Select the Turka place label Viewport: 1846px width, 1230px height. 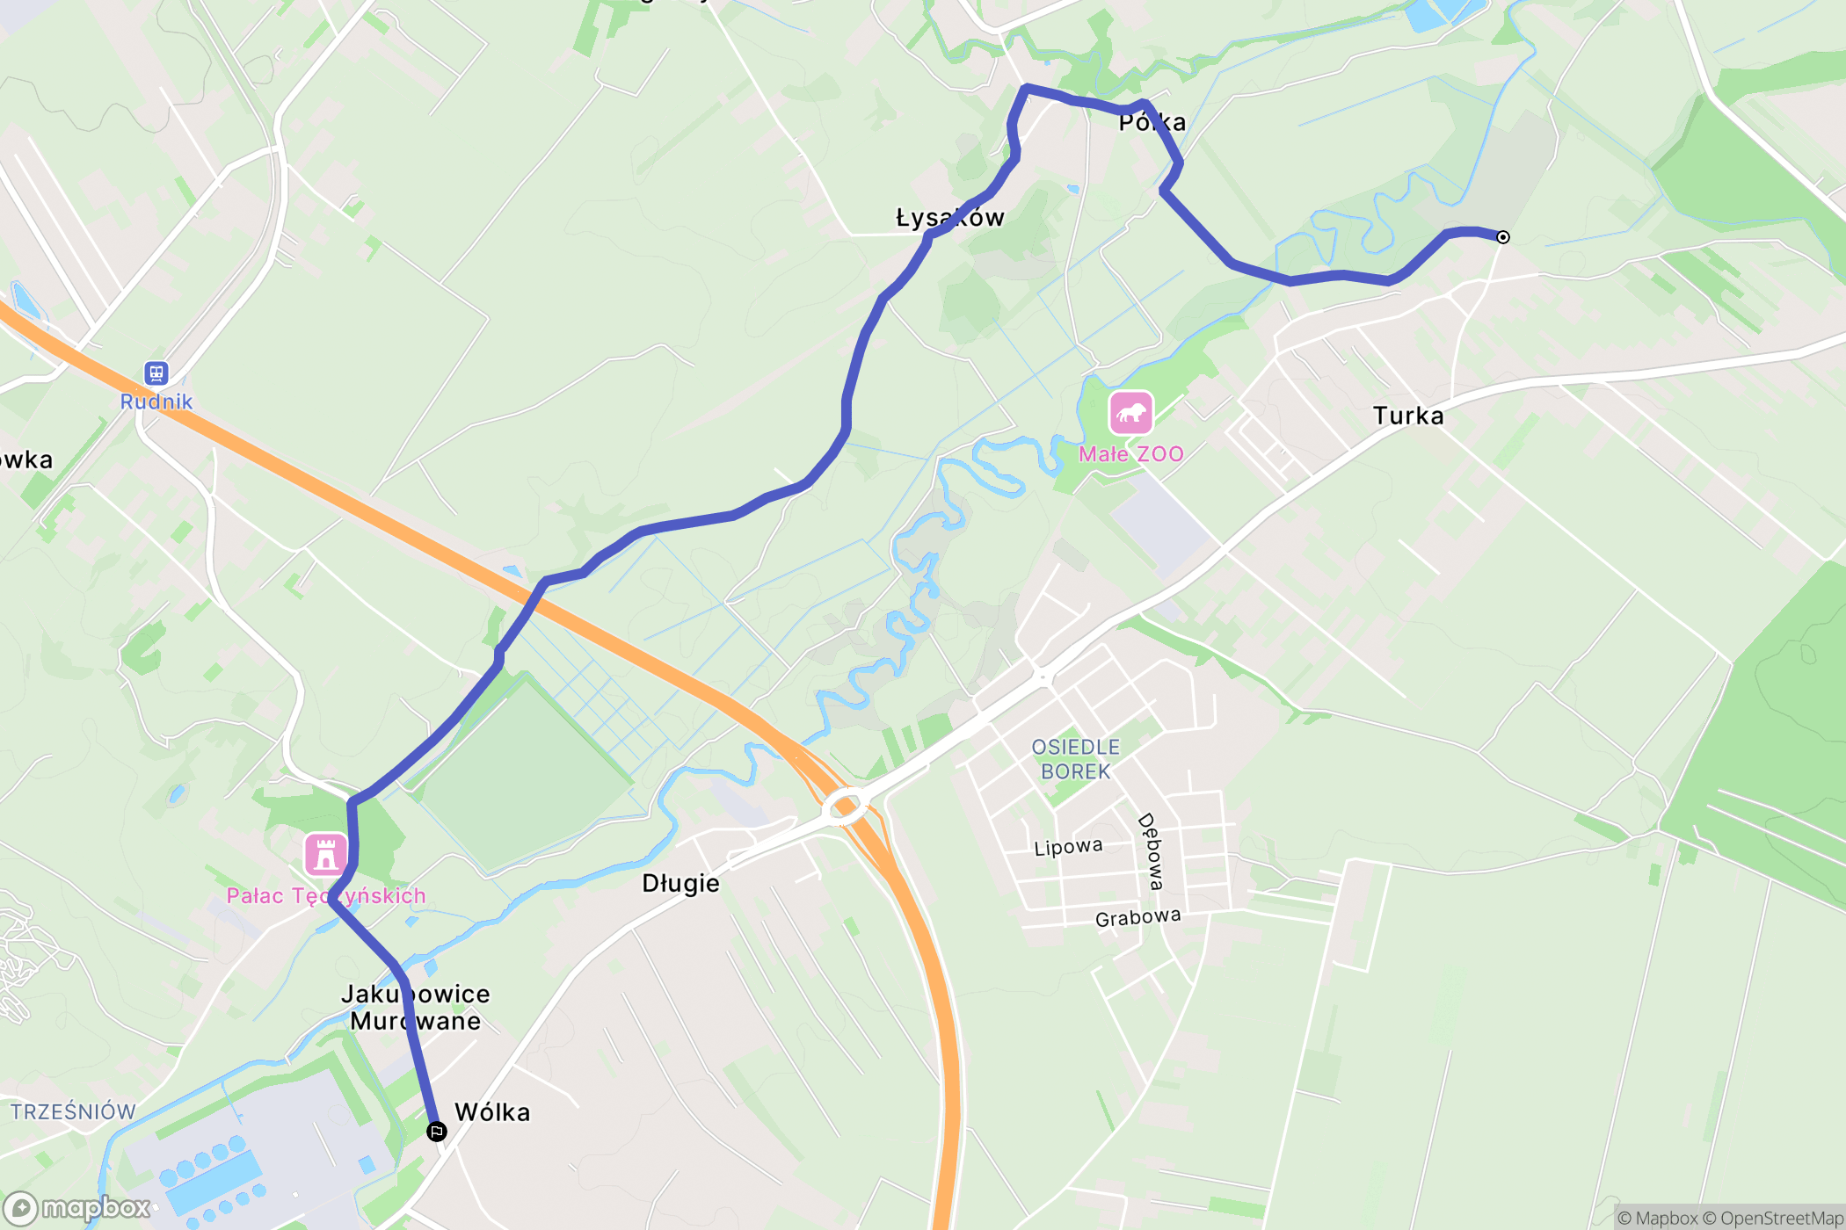(1408, 416)
